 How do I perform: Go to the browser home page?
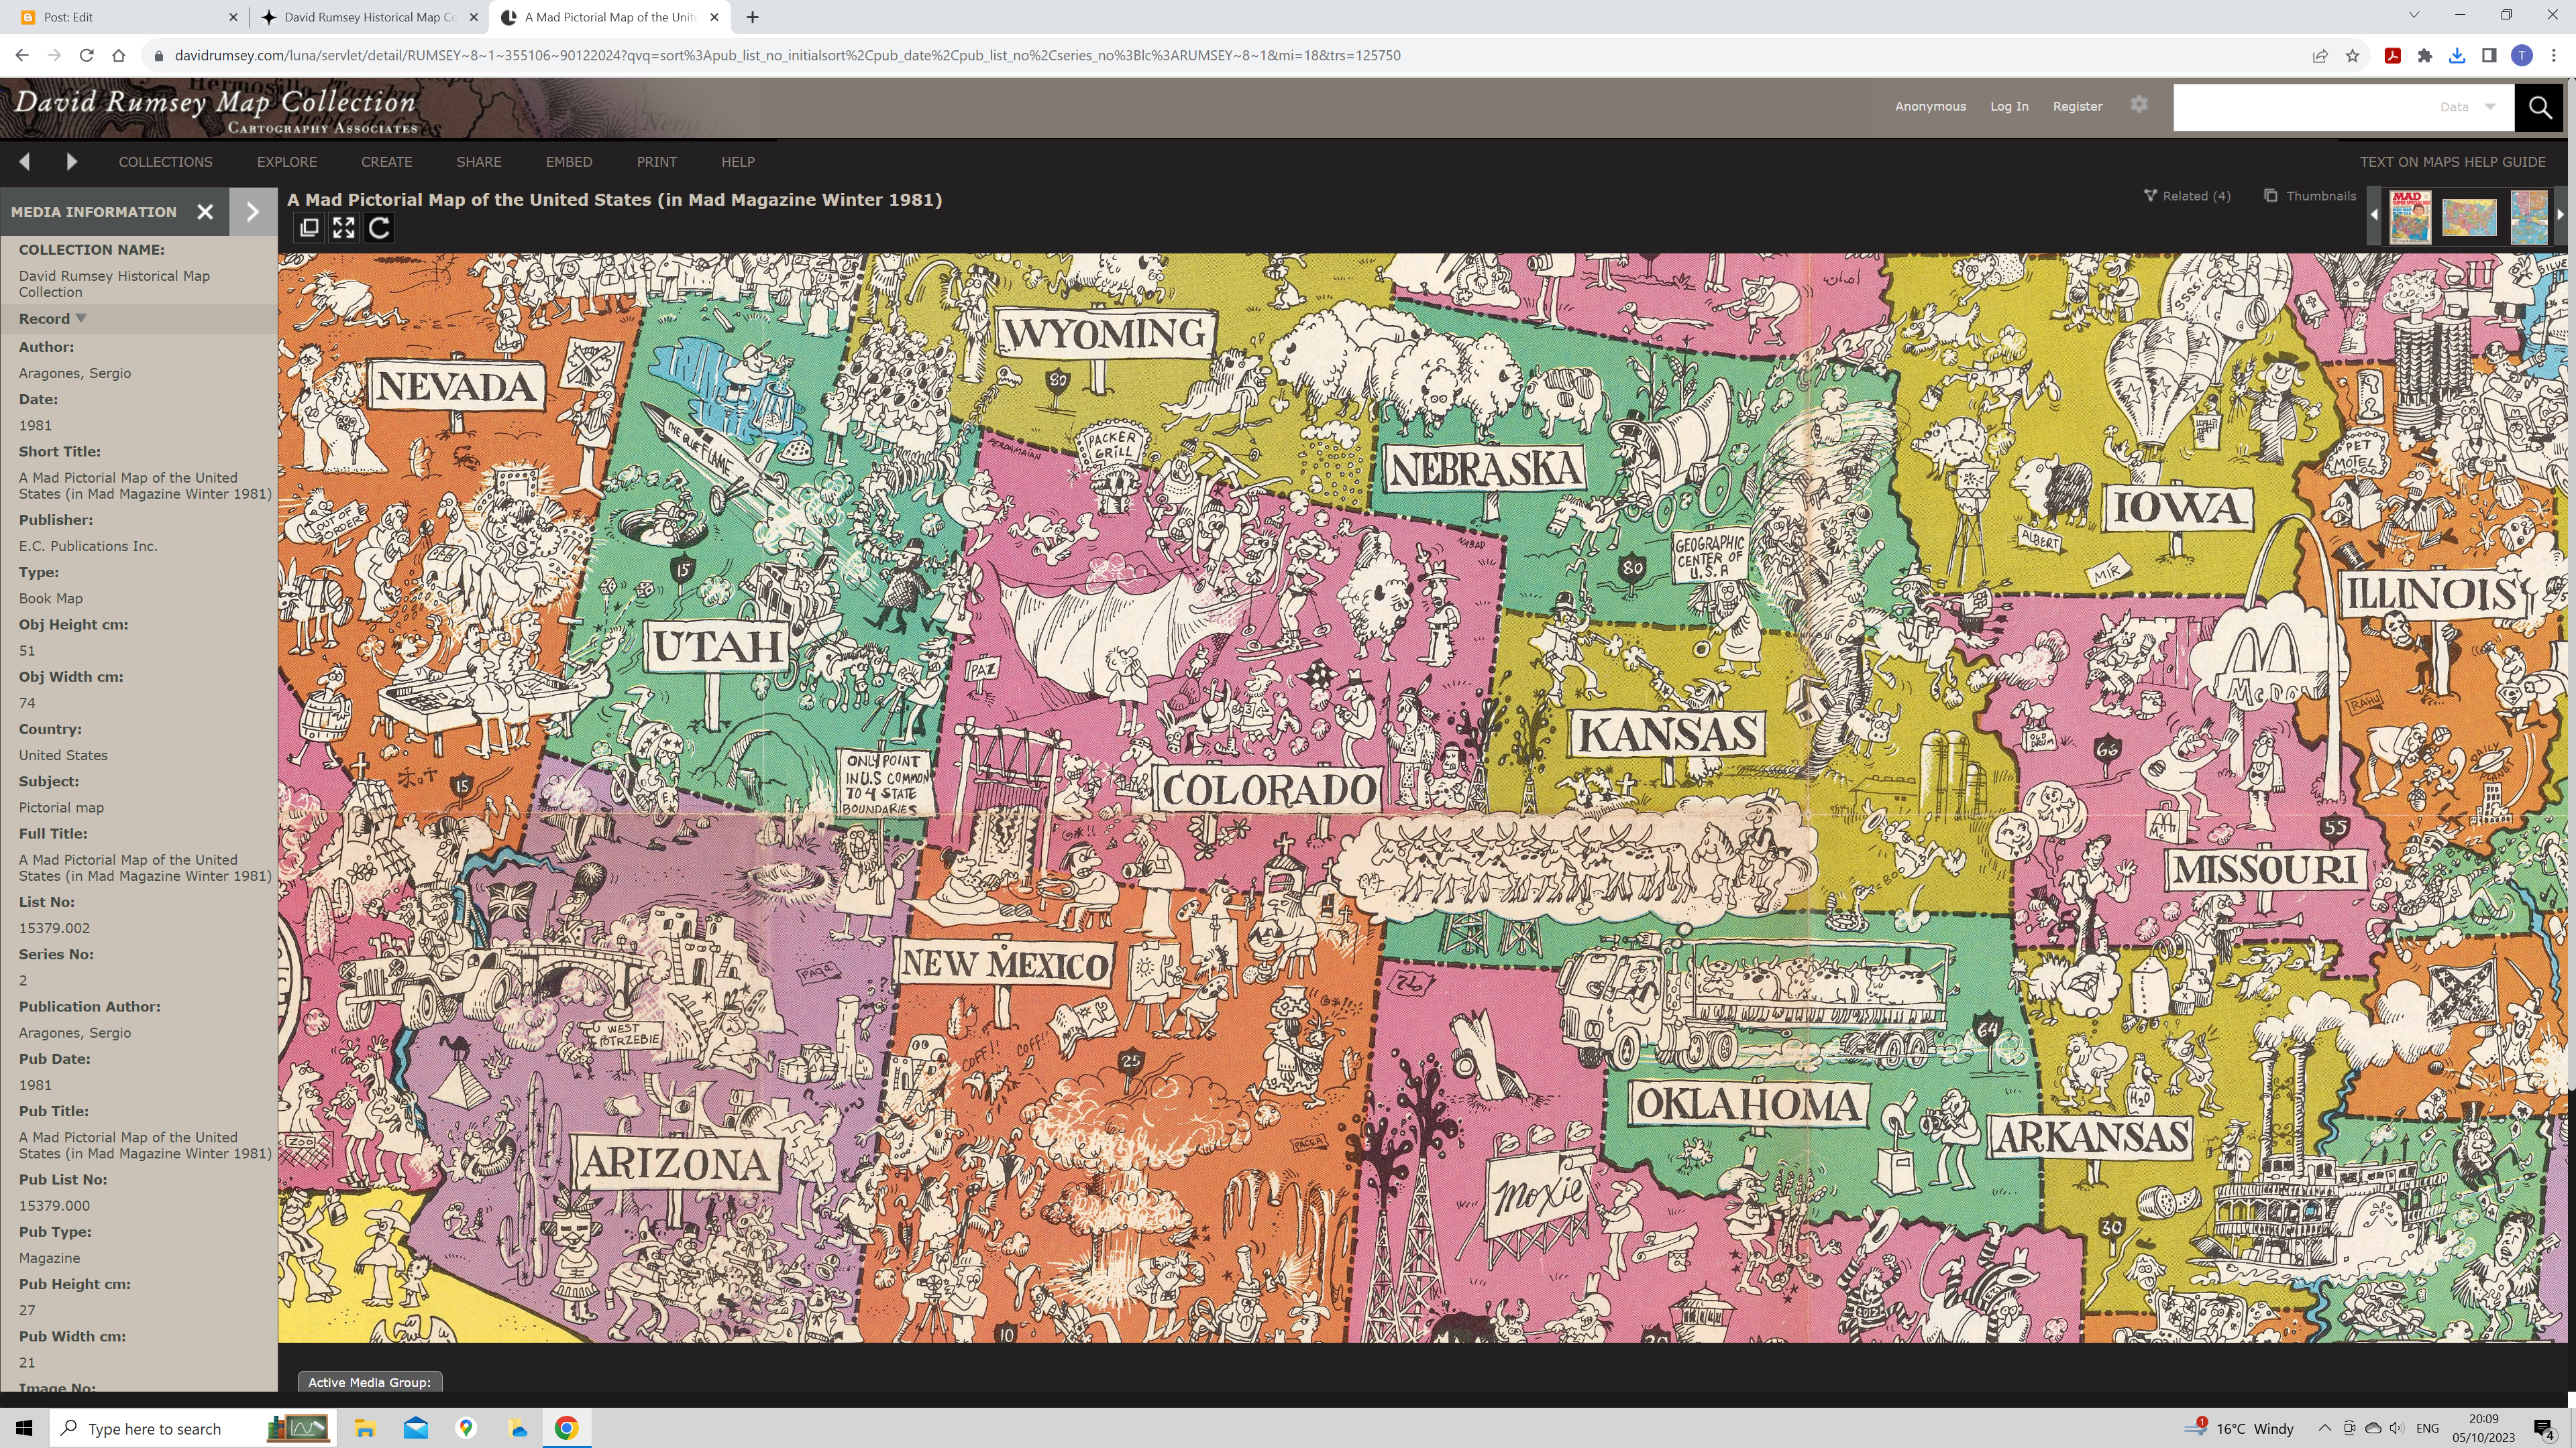pos(118,55)
